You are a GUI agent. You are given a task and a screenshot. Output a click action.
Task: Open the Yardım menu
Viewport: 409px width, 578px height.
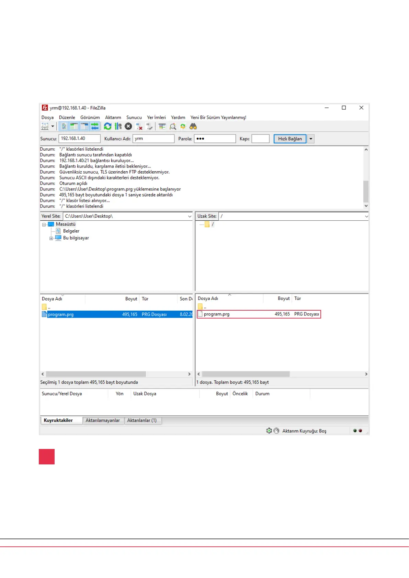tap(178, 117)
